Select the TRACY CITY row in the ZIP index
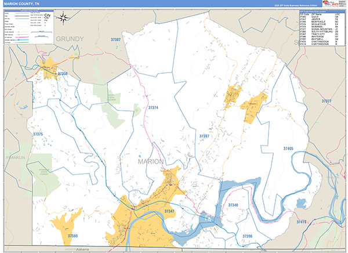Viewport: 348px width, 253px height. click(319, 34)
